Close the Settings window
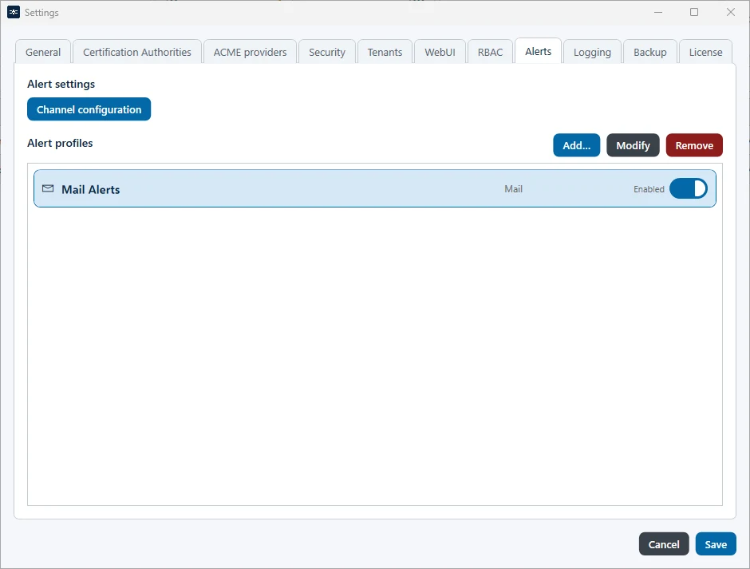The height and width of the screenshot is (569, 750). click(x=730, y=13)
